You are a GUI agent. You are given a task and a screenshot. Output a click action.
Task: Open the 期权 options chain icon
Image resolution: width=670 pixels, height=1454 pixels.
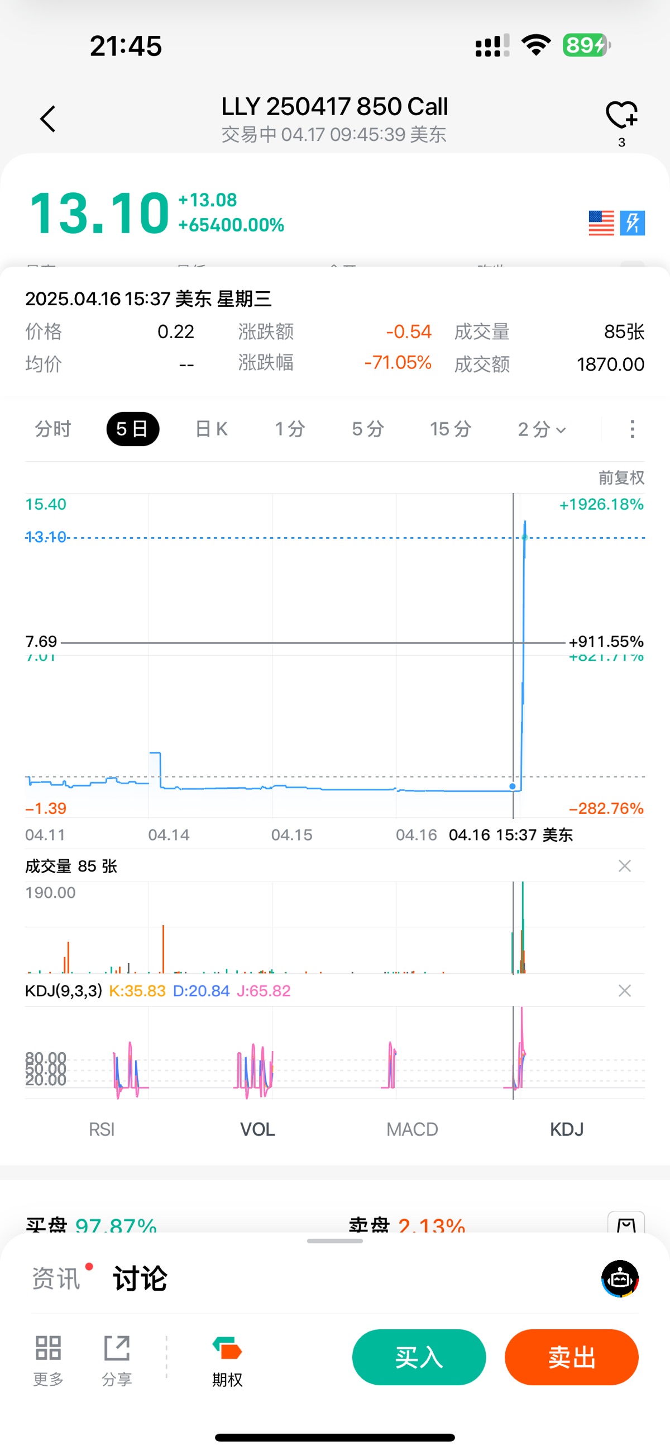tap(227, 1359)
